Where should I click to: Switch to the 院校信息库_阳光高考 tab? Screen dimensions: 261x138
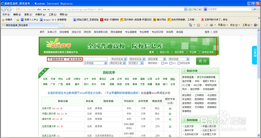click(30, 26)
